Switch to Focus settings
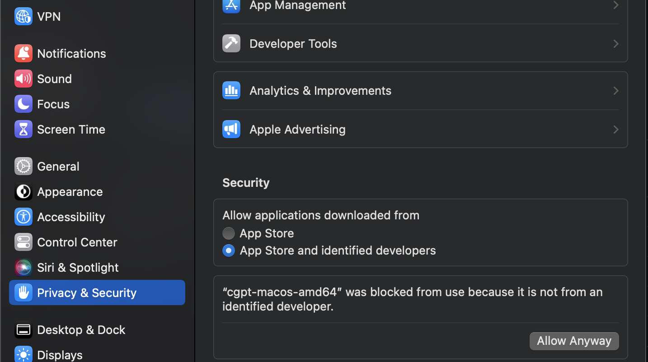The width and height of the screenshot is (648, 362). pyautogui.click(x=97, y=104)
